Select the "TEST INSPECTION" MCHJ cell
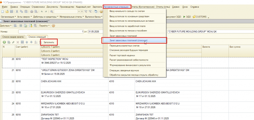Viewport: 254px width, 120px height. pyautogui.click(x=74, y=59)
